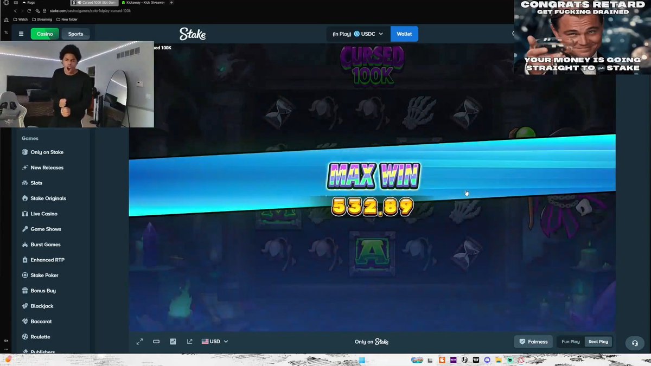Switch to Real Play mode
The width and height of the screenshot is (651, 366).
click(x=598, y=342)
